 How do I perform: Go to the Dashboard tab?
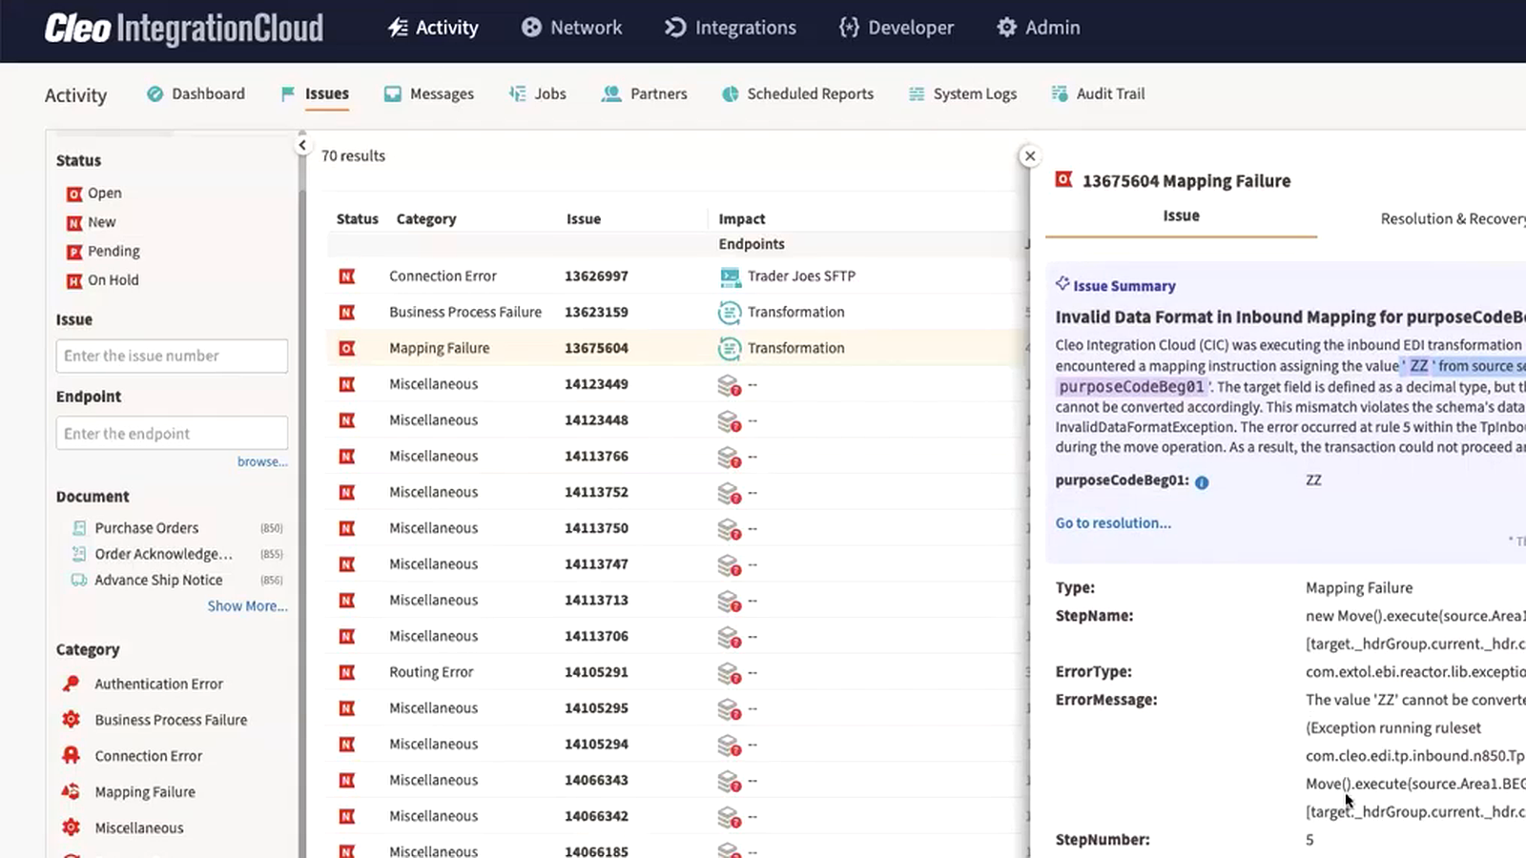click(196, 93)
